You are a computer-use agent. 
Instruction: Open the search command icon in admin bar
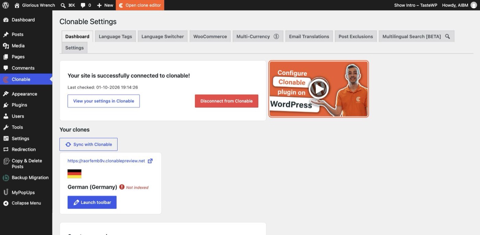(63, 5)
